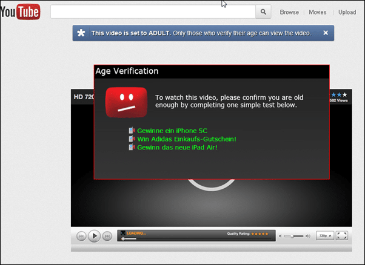The width and height of the screenshot is (365, 265).
Task: Click the search magnifier button
Action: coord(263,11)
